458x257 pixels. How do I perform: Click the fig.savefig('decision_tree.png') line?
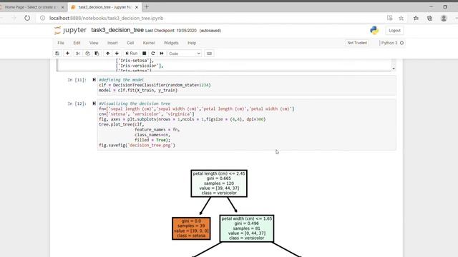[137, 145]
